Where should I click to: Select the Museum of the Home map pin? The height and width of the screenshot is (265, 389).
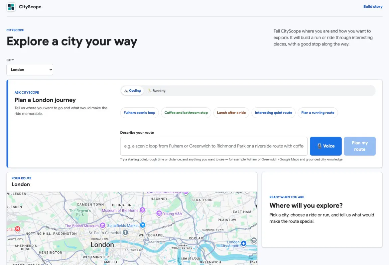click(142, 210)
